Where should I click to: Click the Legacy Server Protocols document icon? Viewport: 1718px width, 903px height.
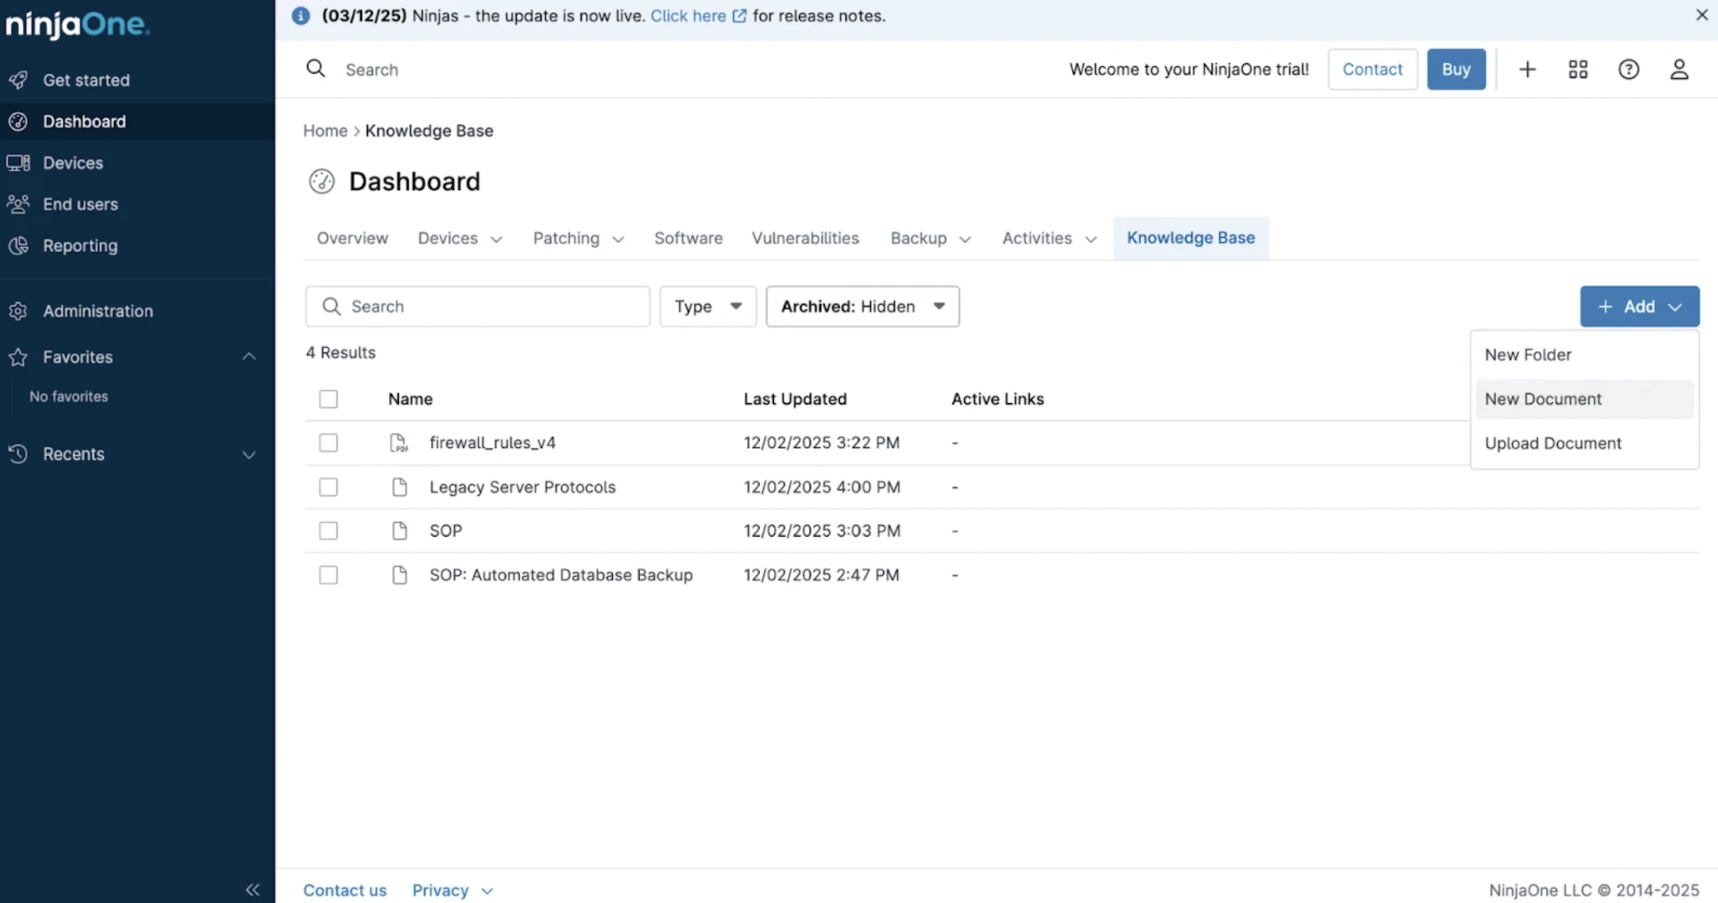(x=399, y=487)
